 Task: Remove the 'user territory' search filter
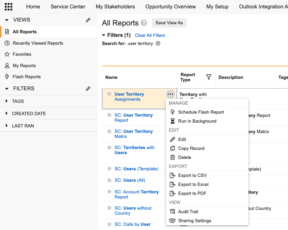[158, 43]
